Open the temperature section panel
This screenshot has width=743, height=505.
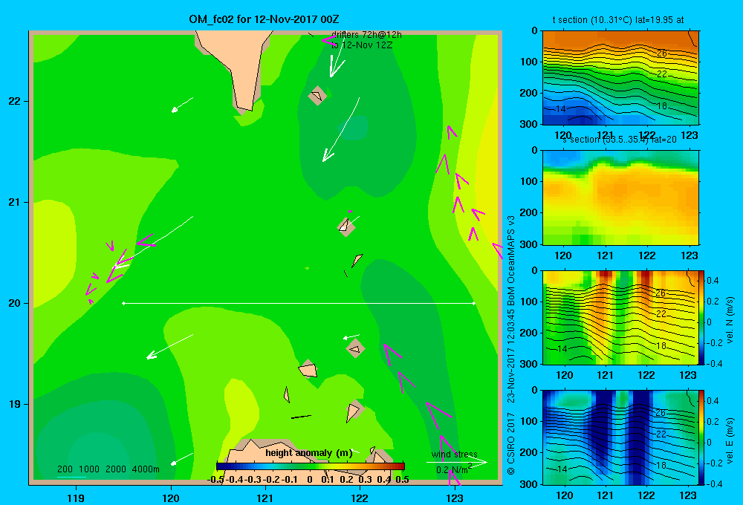pos(620,77)
